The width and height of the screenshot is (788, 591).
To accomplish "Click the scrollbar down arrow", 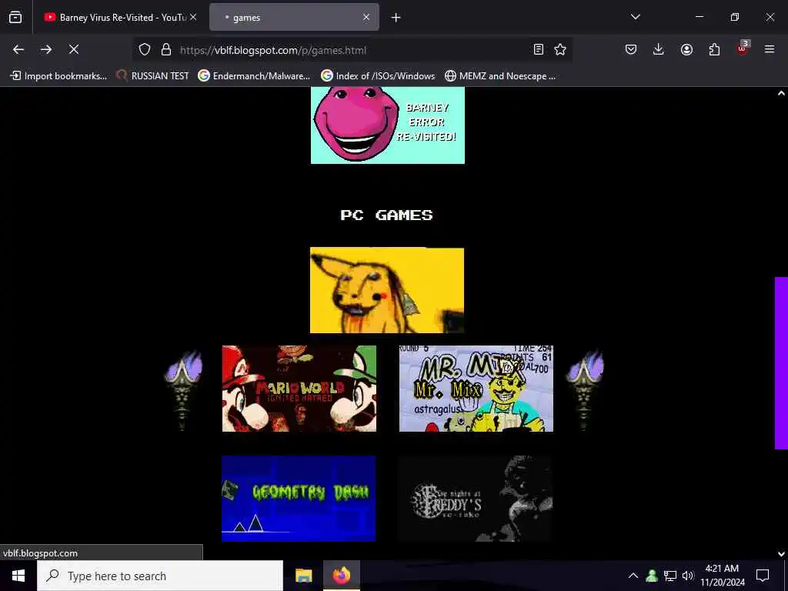I will [781, 554].
